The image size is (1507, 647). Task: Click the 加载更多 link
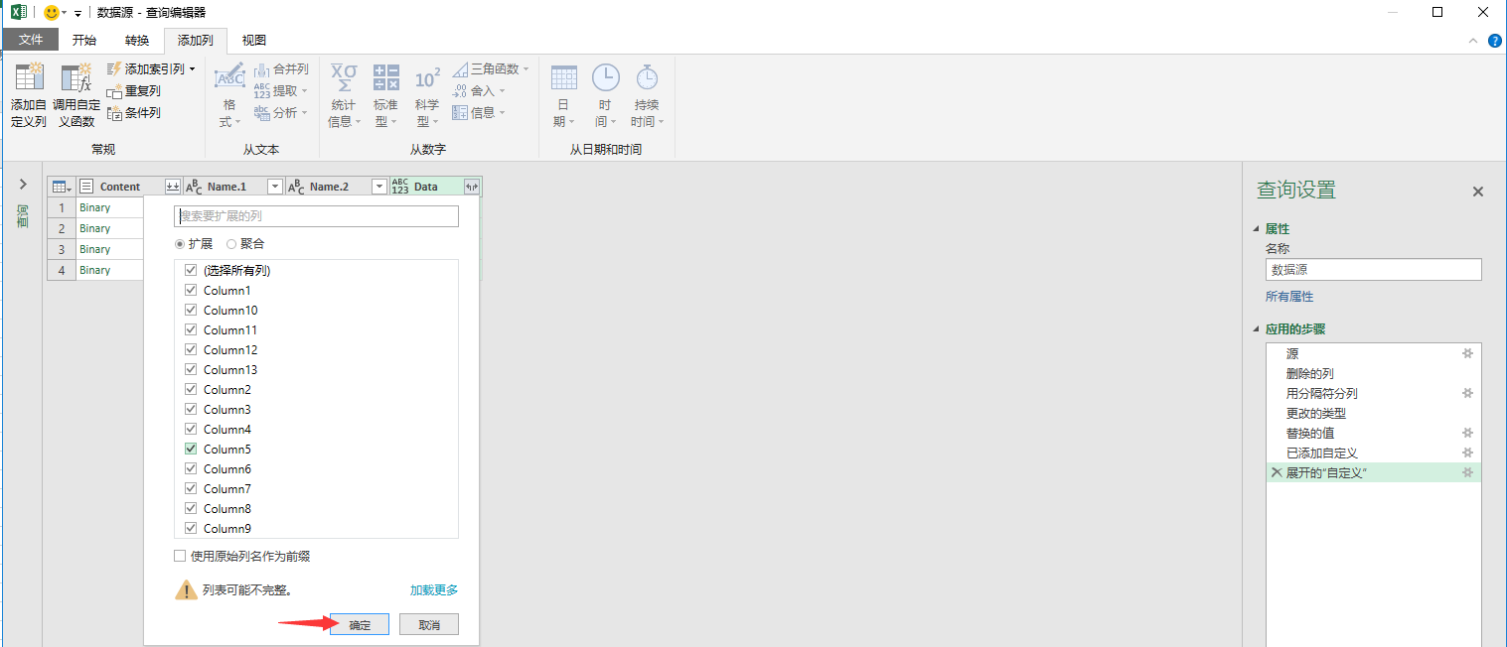434,589
